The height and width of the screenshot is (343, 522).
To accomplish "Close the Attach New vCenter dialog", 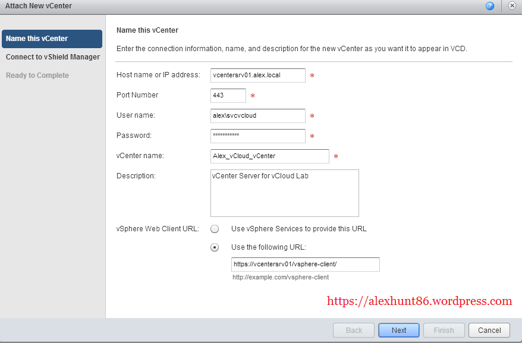I will click(512, 6).
